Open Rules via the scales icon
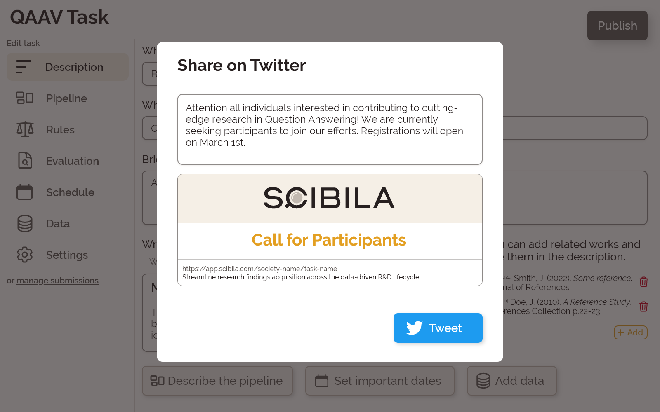This screenshot has height=412, width=660. (x=25, y=129)
